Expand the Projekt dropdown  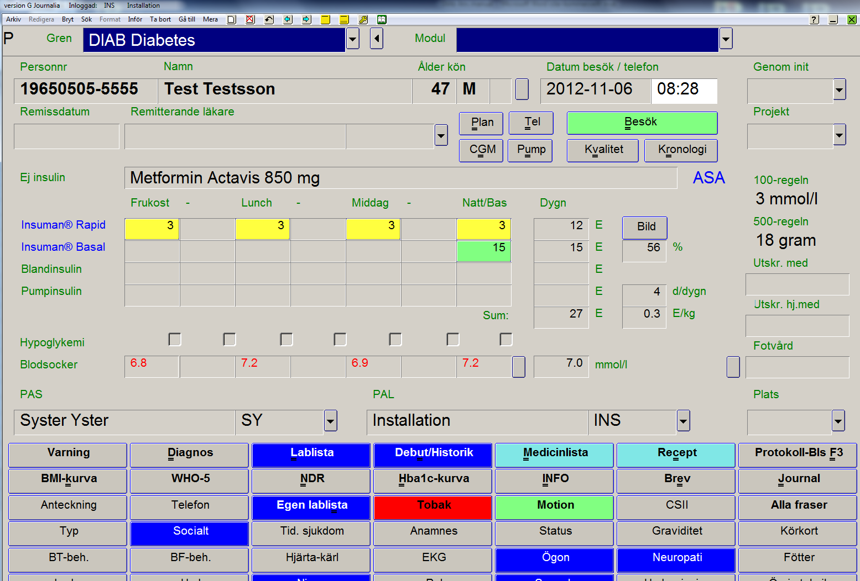[840, 134]
